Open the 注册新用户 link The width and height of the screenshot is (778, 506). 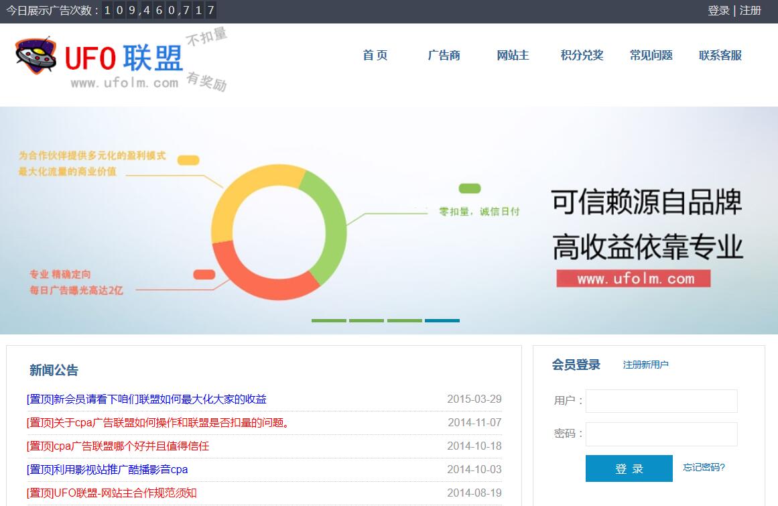pos(645,365)
